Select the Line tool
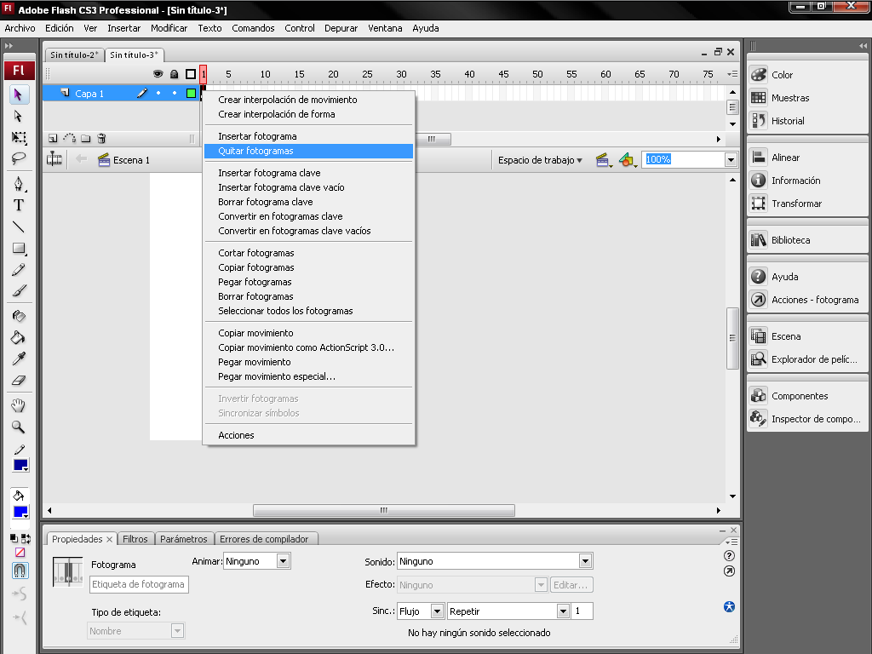Viewport: 872px width, 654px height. pyautogui.click(x=19, y=227)
